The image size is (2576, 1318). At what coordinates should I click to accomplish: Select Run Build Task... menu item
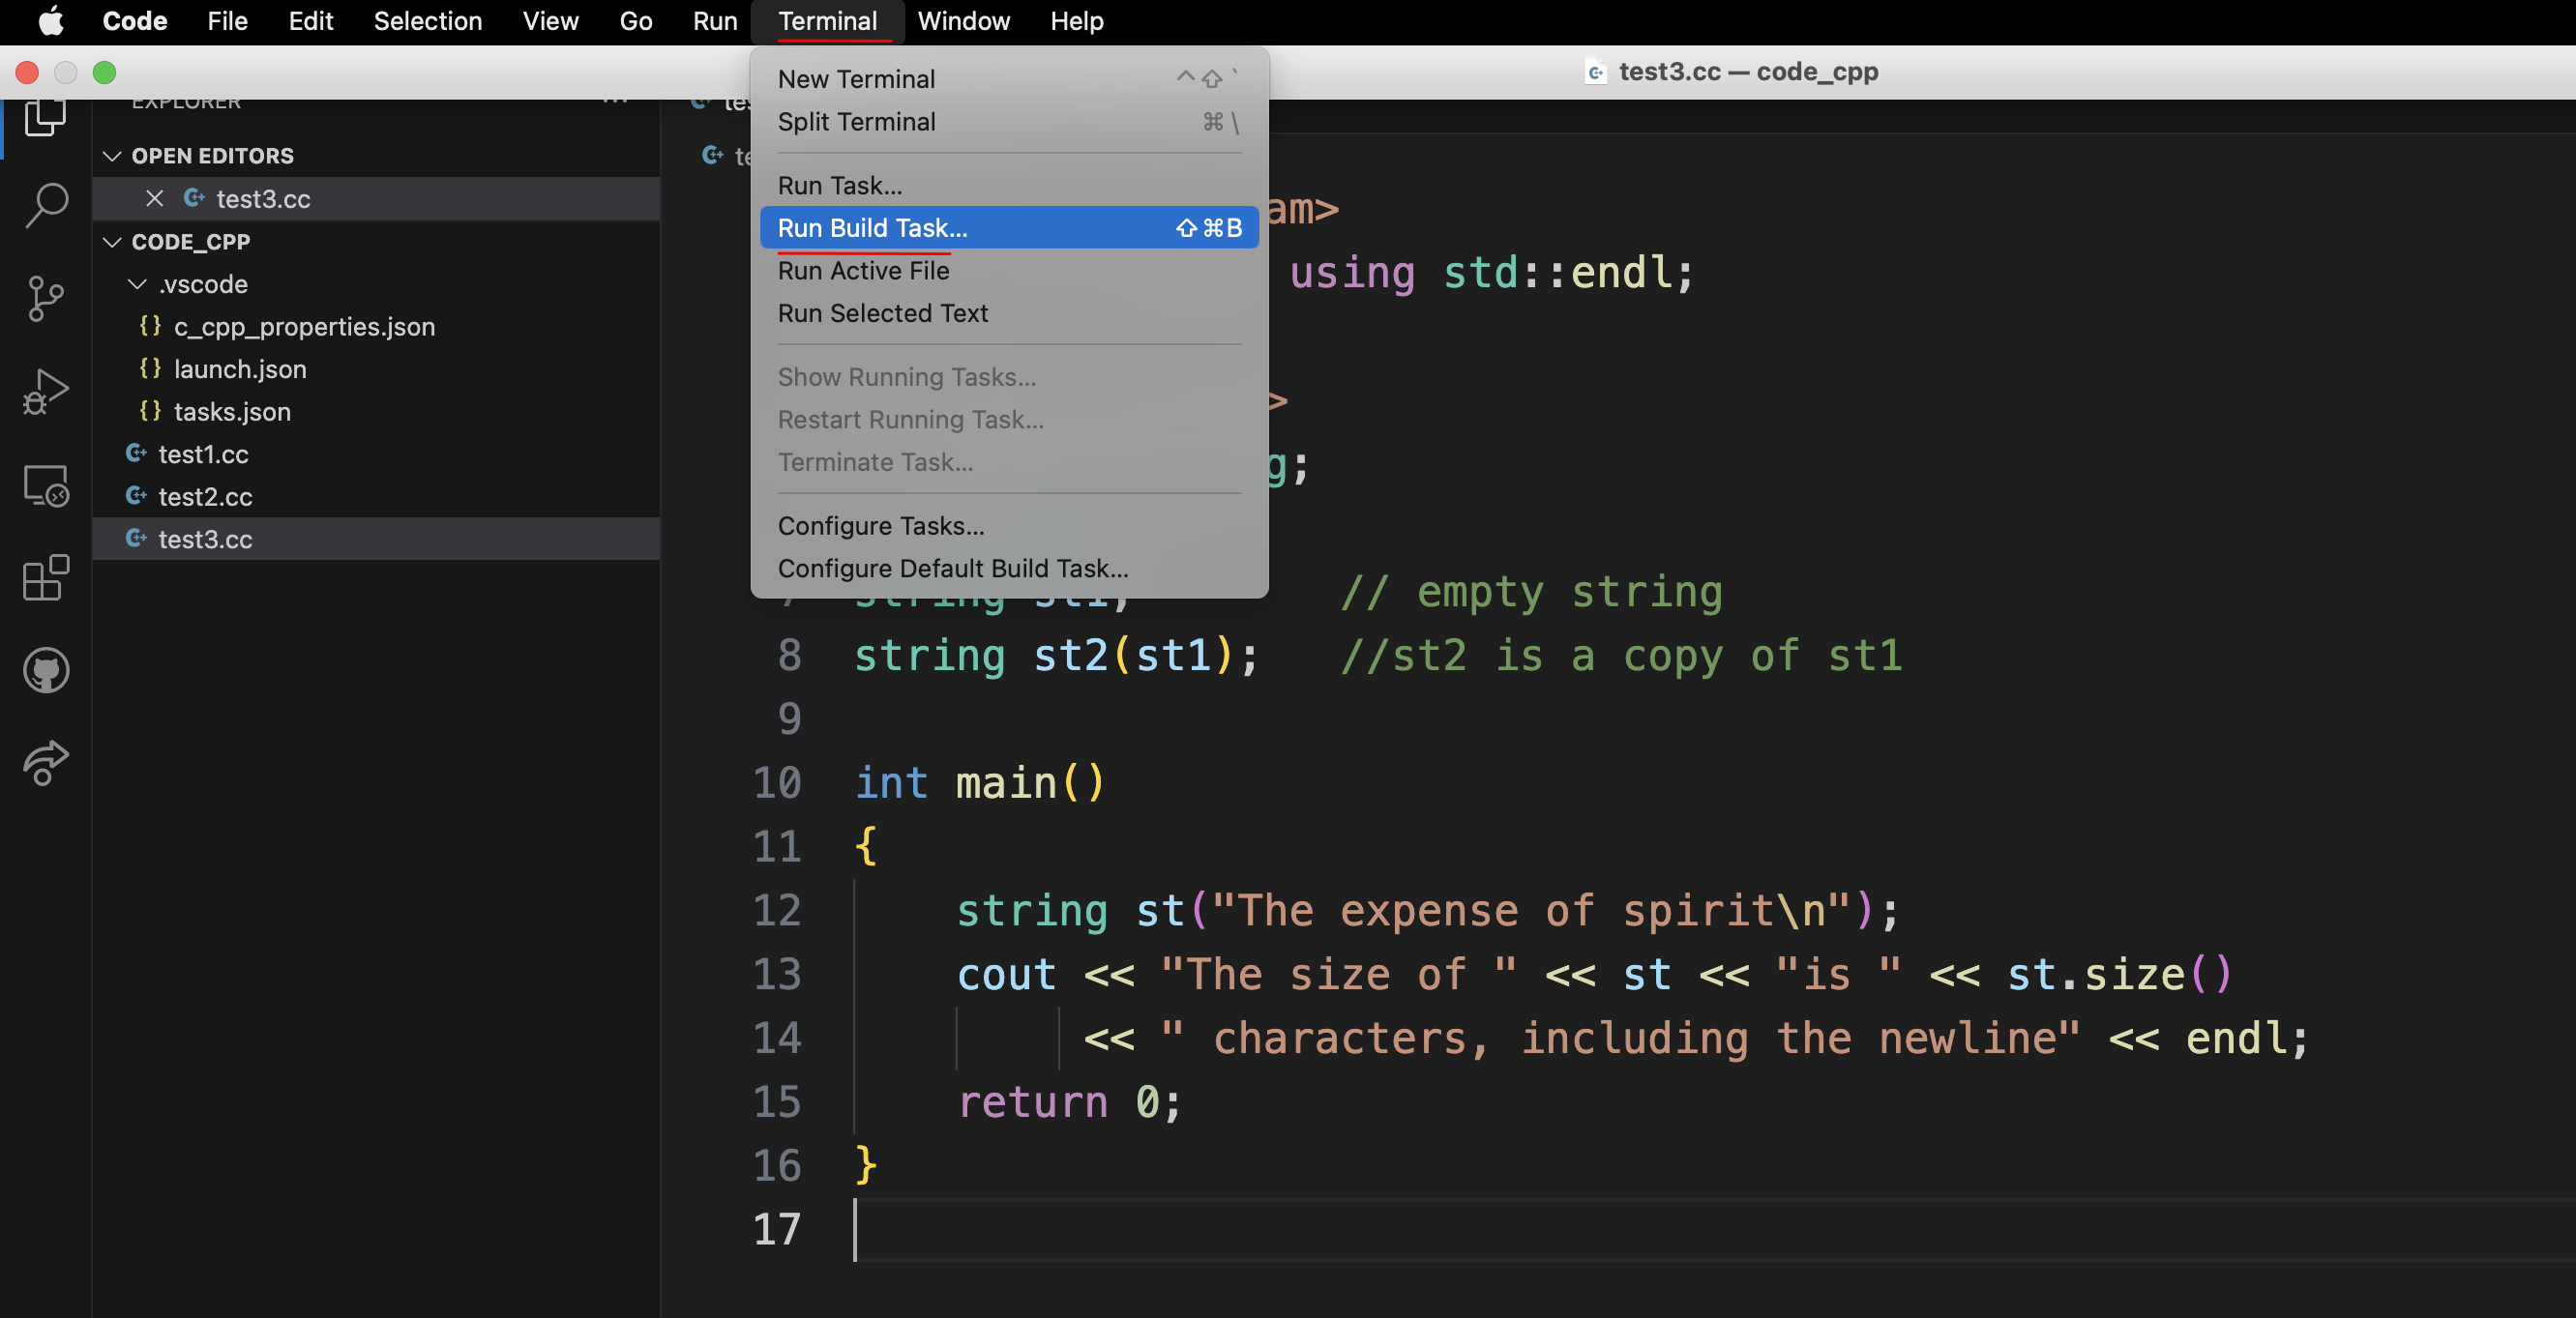tap(1009, 228)
